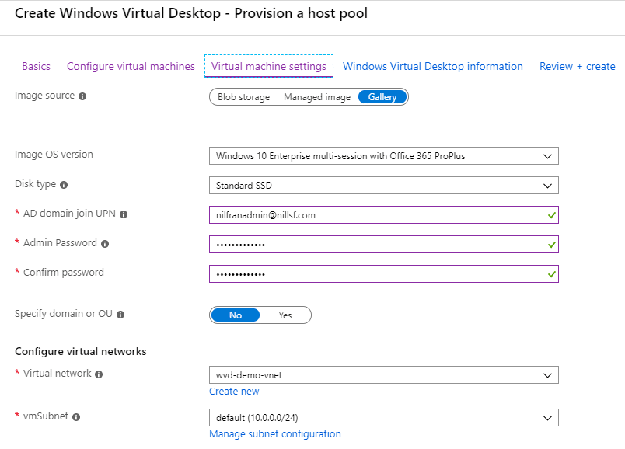This screenshot has width=625, height=449.
Task: Expand the vmSubnet dropdown
Action: click(x=384, y=417)
